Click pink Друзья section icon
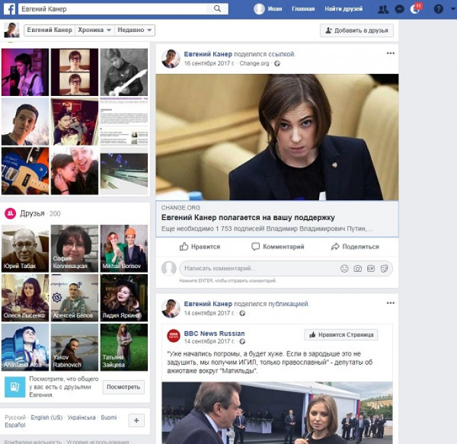The image size is (457, 444). point(11,213)
